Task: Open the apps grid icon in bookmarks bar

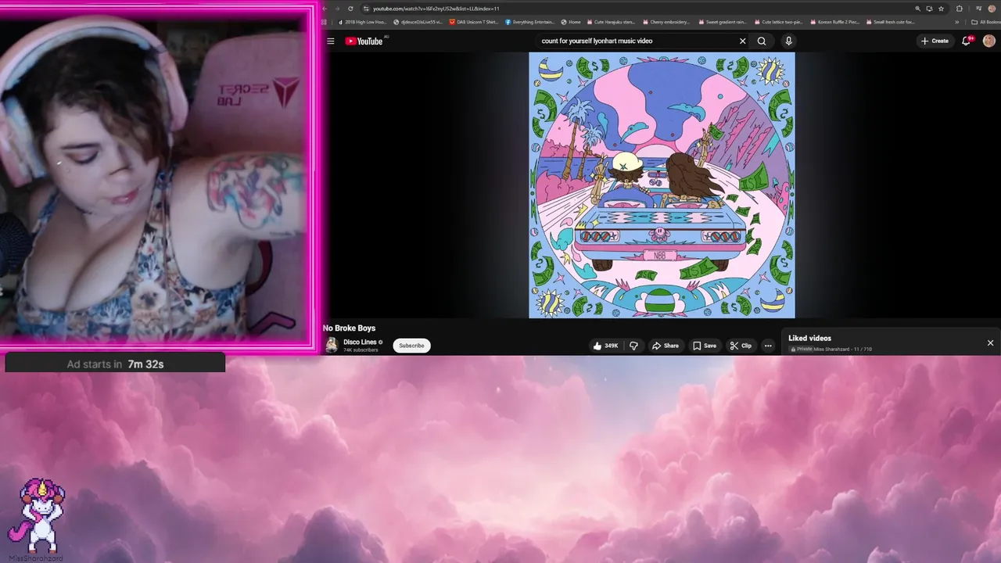Action: click(x=324, y=22)
